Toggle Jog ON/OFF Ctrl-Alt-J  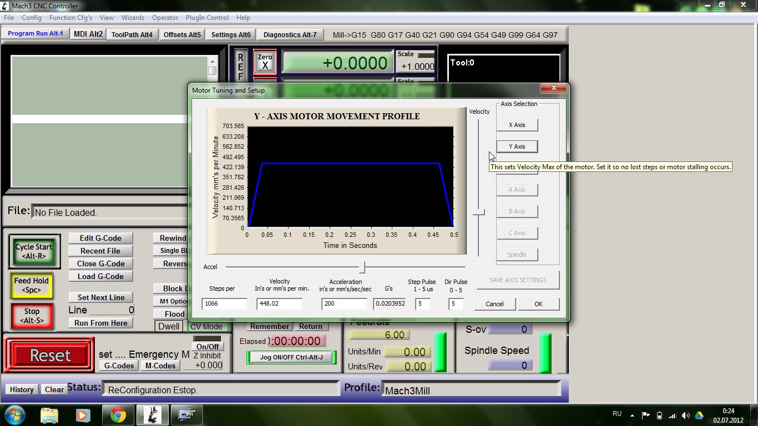[291, 357]
